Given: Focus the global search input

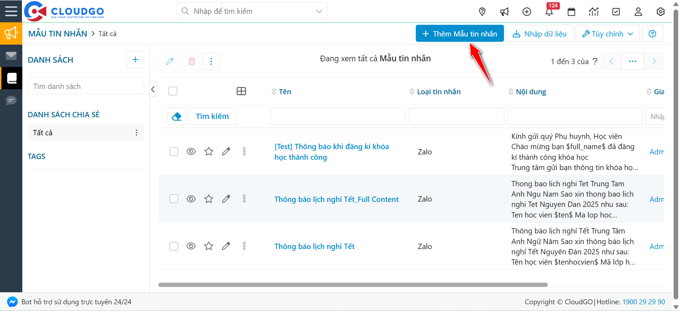Looking at the screenshot, I should [252, 11].
